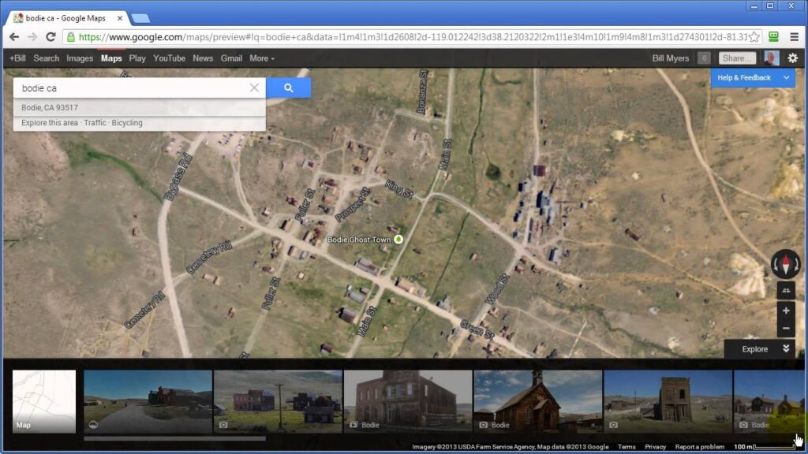
Task: Open News in the Google bar
Action: [203, 58]
